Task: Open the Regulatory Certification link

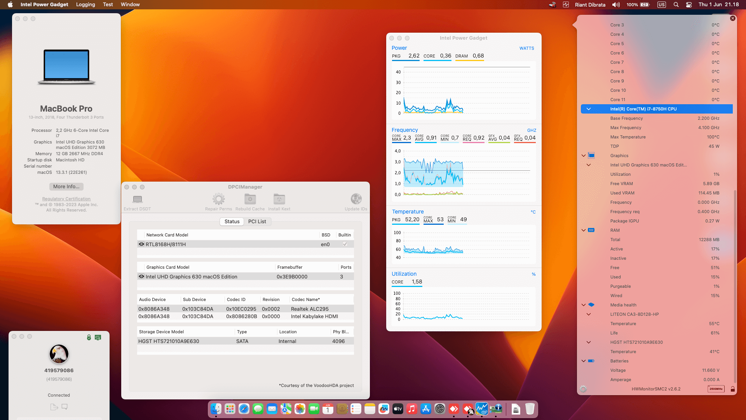Action: 66,199
